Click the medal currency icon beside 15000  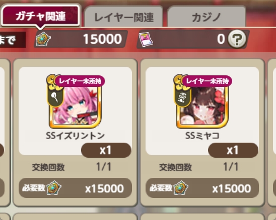pyautogui.click(x=43, y=39)
